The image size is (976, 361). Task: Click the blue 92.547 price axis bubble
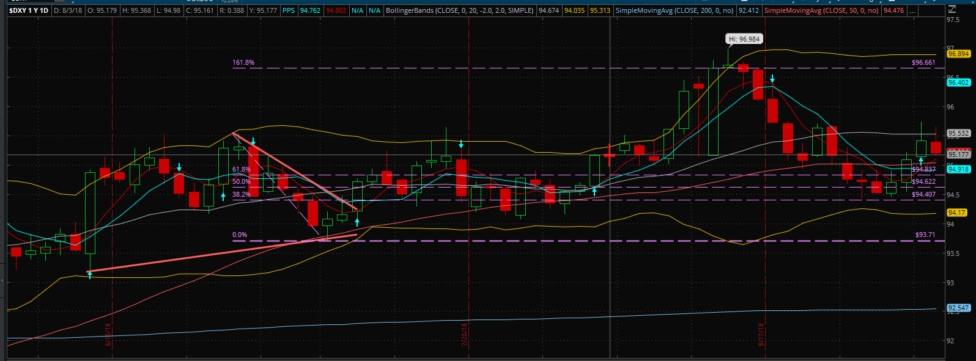(x=958, y=308)
